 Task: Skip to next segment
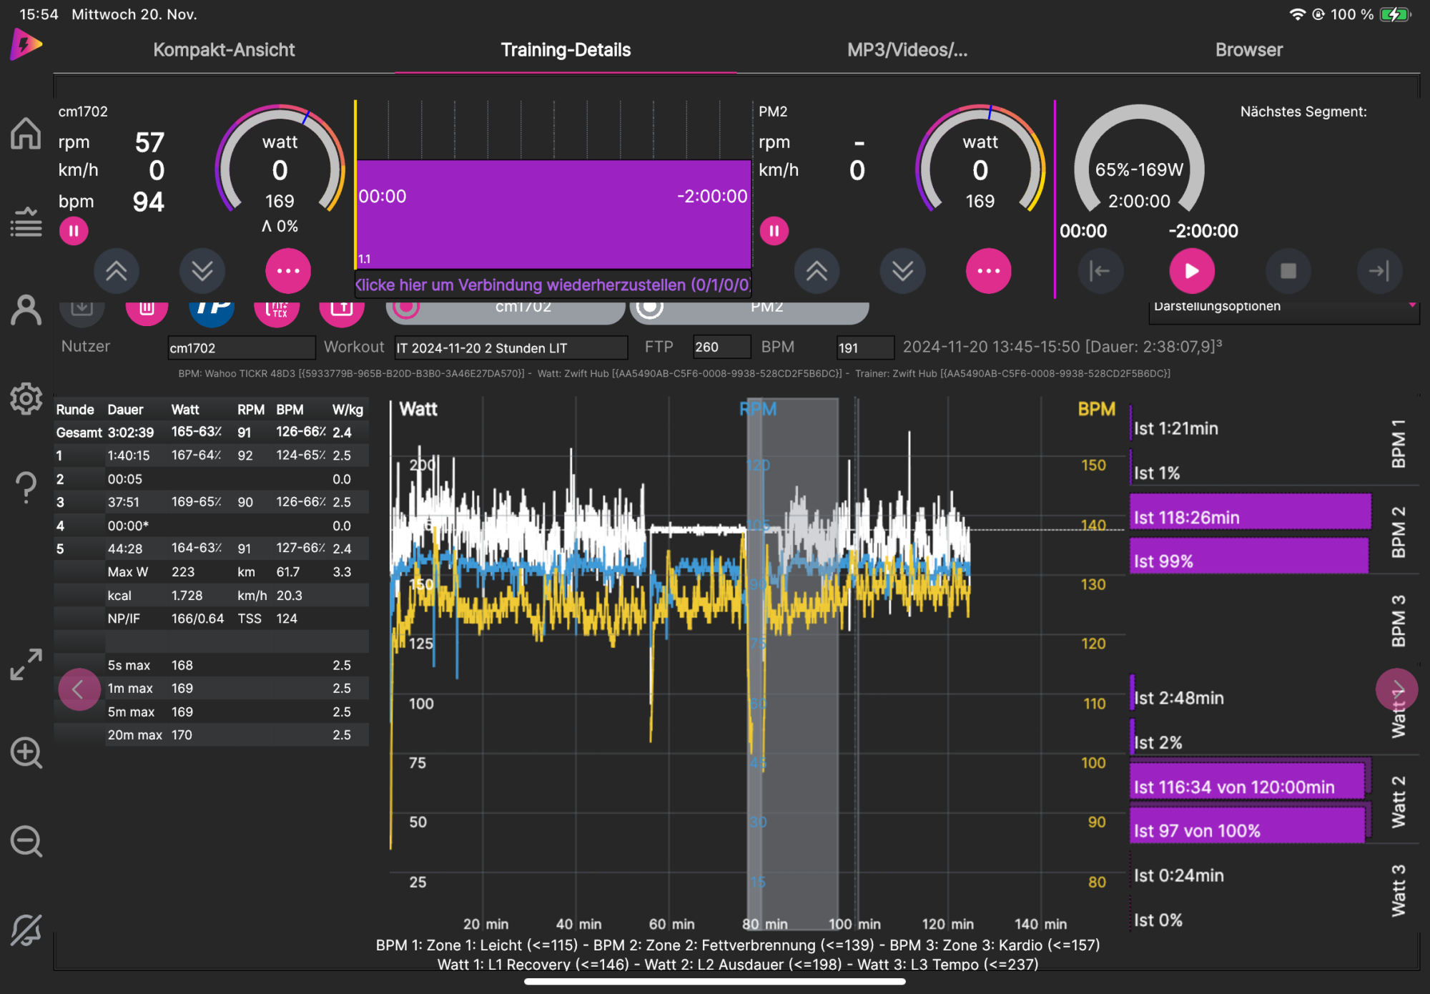click(x=1379, y=271)
